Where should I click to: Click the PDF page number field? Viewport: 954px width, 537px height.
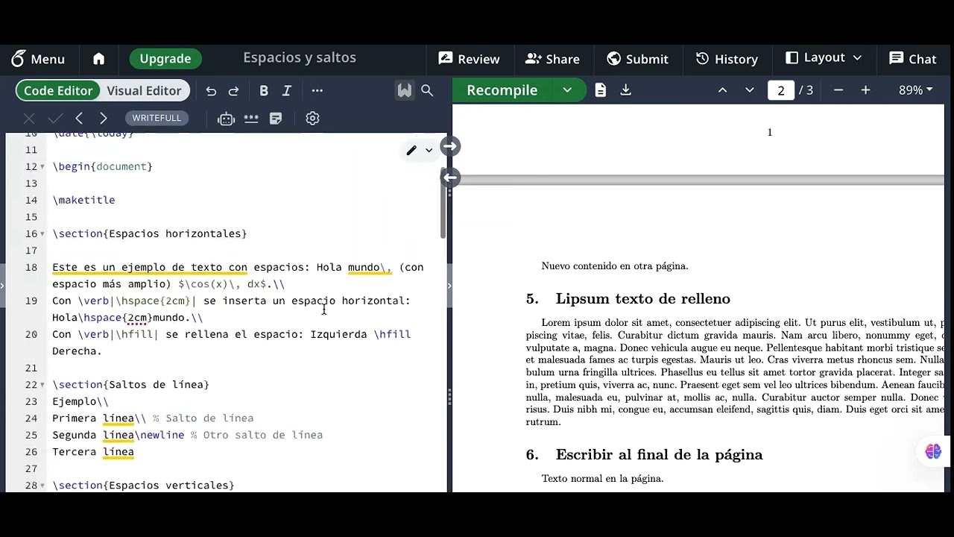click(780, 90)
